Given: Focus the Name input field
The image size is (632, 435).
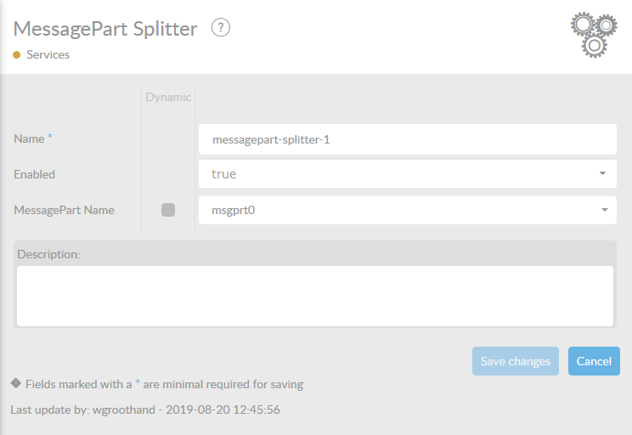Looking at the screenshot, I should (x=408, y=139).
